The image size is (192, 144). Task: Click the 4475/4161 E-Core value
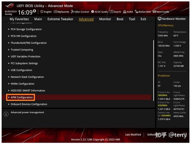pyautogui.click(x=179, y=109)
